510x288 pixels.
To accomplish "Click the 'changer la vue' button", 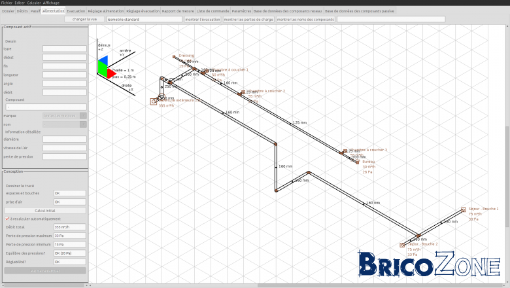I will 84,19.
